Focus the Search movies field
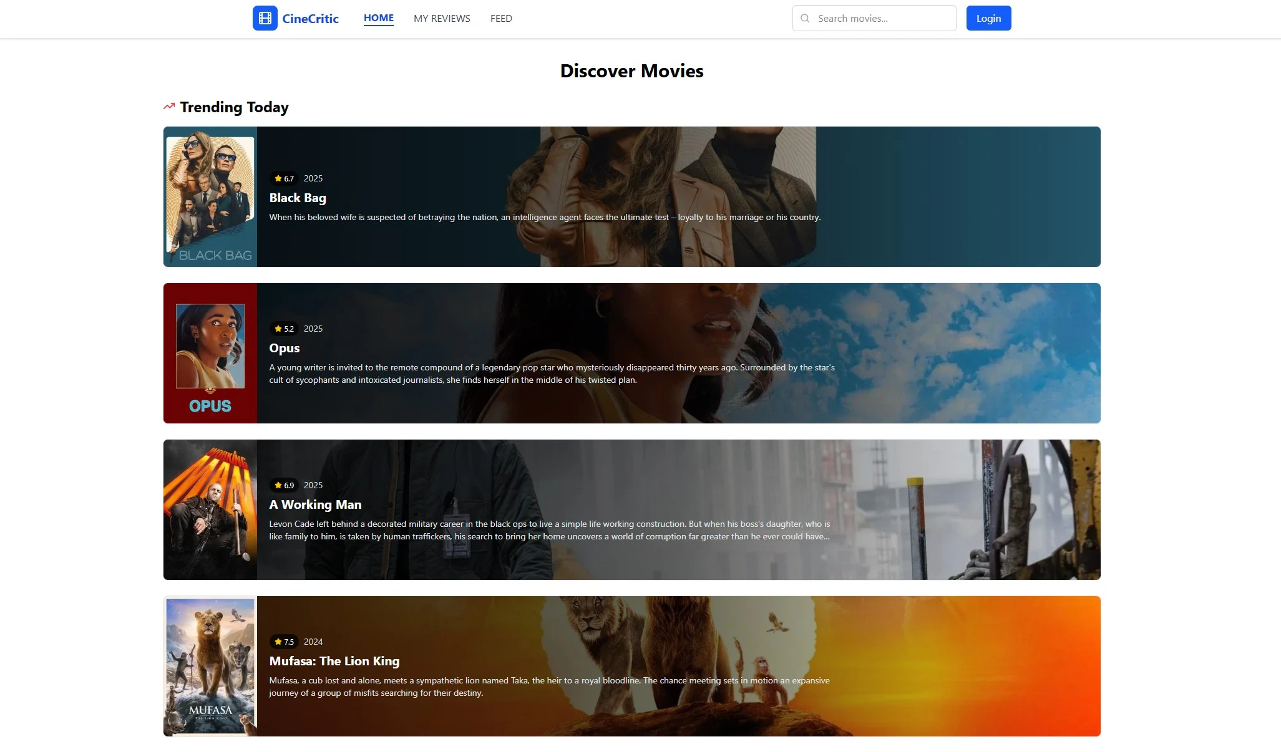 tap(874, 18)
